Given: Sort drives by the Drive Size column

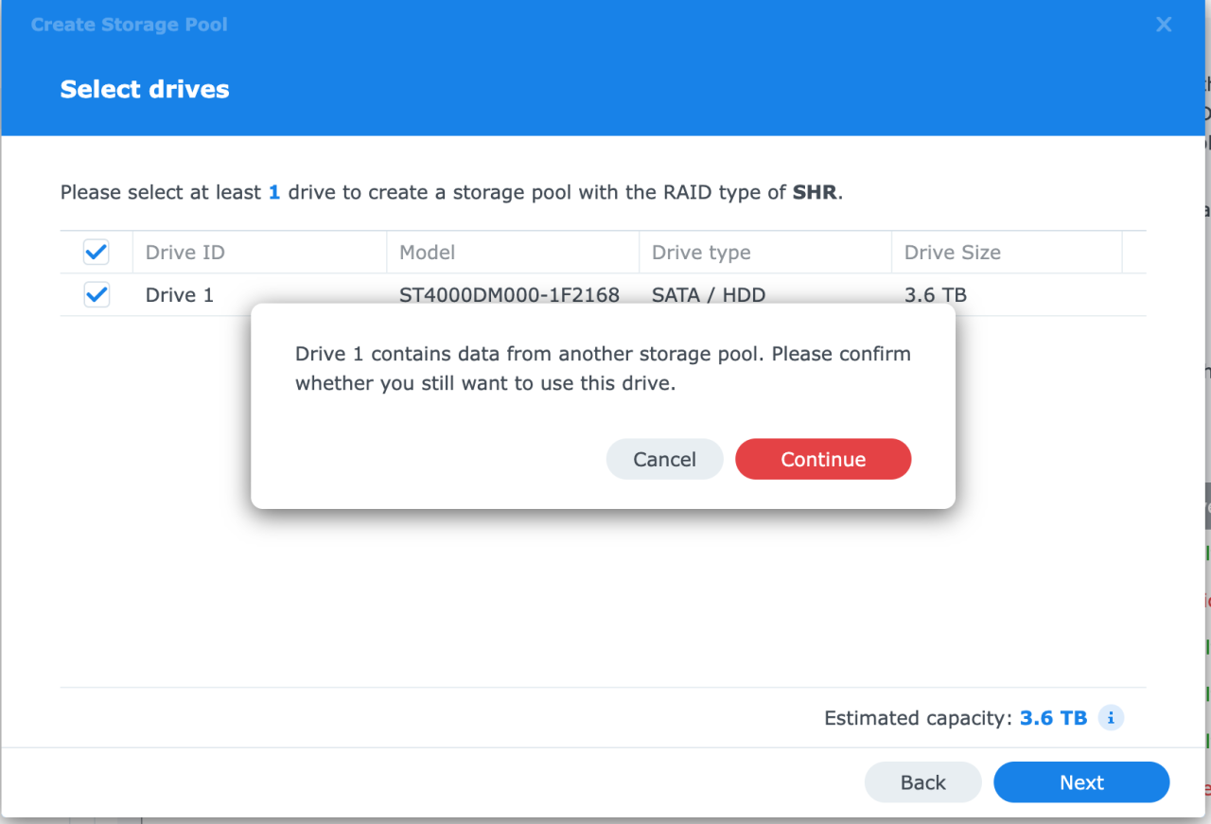Looking at the screenshot, I should 953,252.
